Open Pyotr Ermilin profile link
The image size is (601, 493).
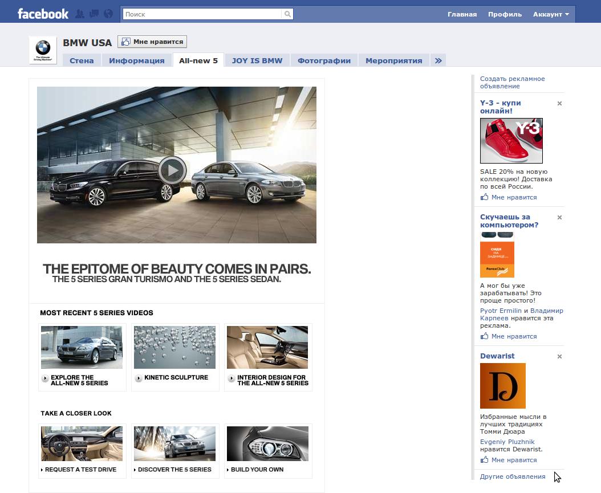pos(501,311)
